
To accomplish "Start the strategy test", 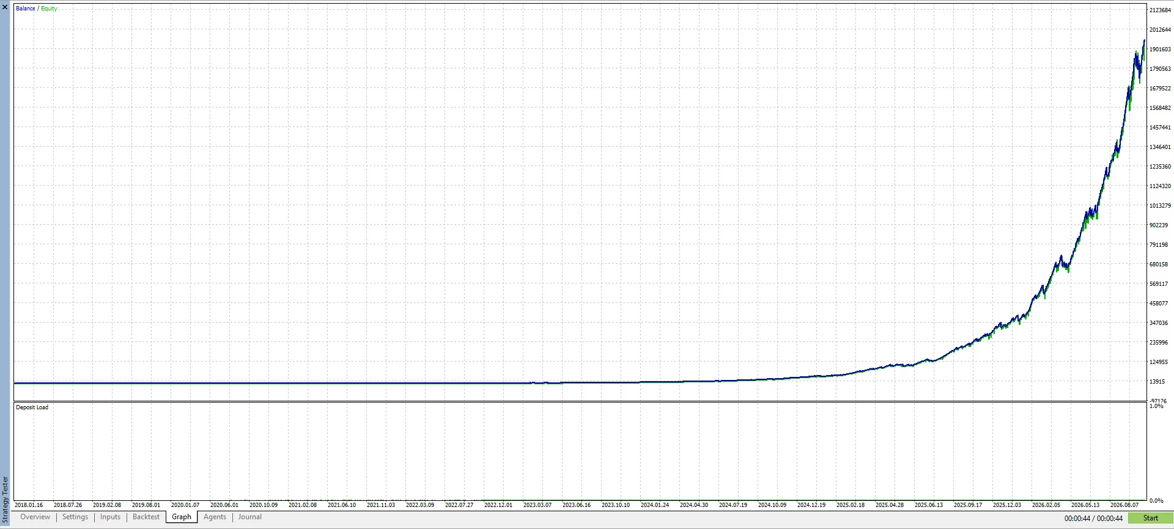I will pyautogui.click(x=1150, y=518).
